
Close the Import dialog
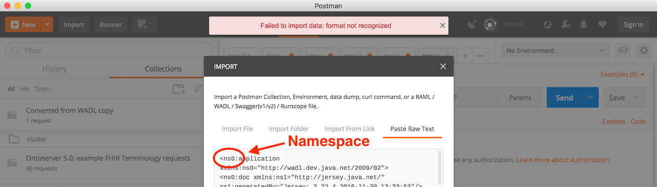(443, 66)
